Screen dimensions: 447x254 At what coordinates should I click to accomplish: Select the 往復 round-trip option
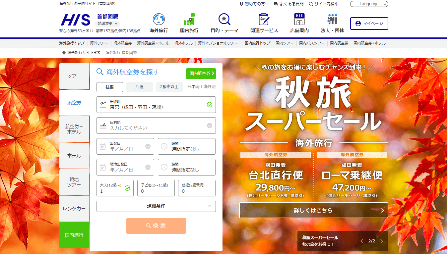click(x=110, y=87)
